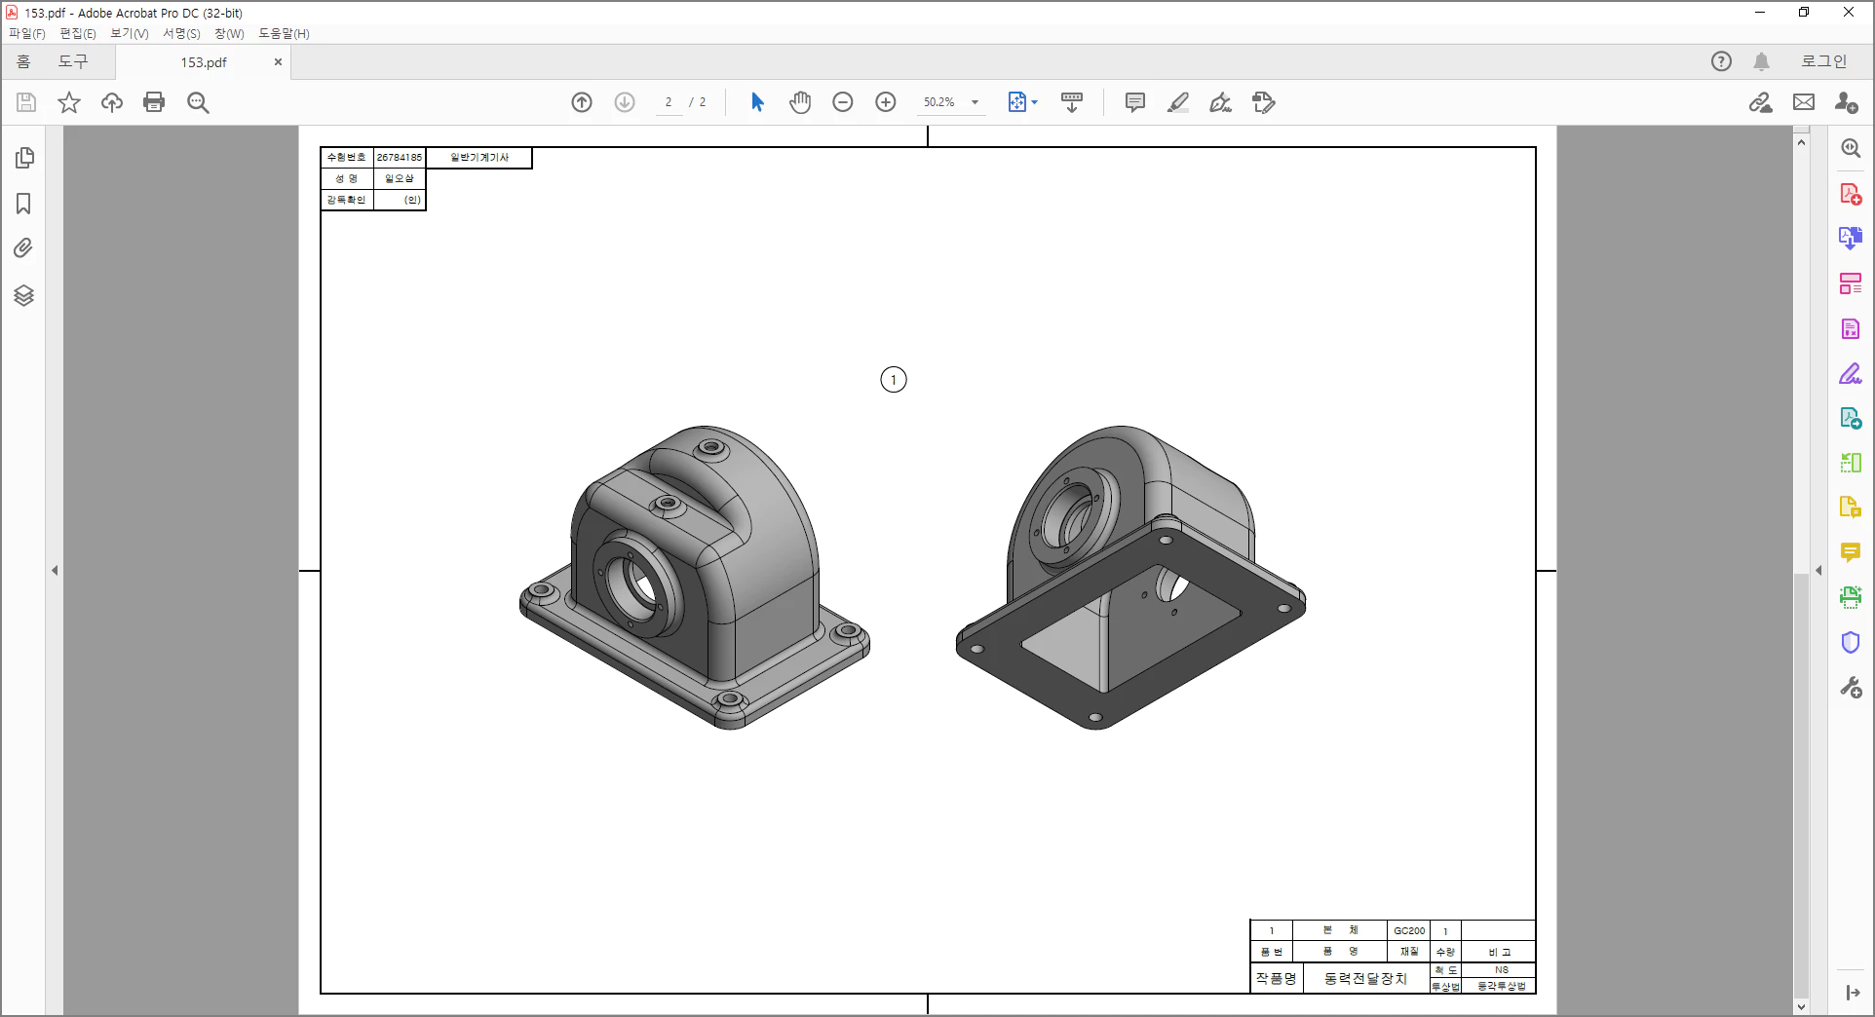
Task: Click the Print document icon
Action: pos(154,101)
